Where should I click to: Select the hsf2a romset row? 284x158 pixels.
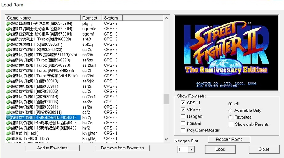(84, 123)
